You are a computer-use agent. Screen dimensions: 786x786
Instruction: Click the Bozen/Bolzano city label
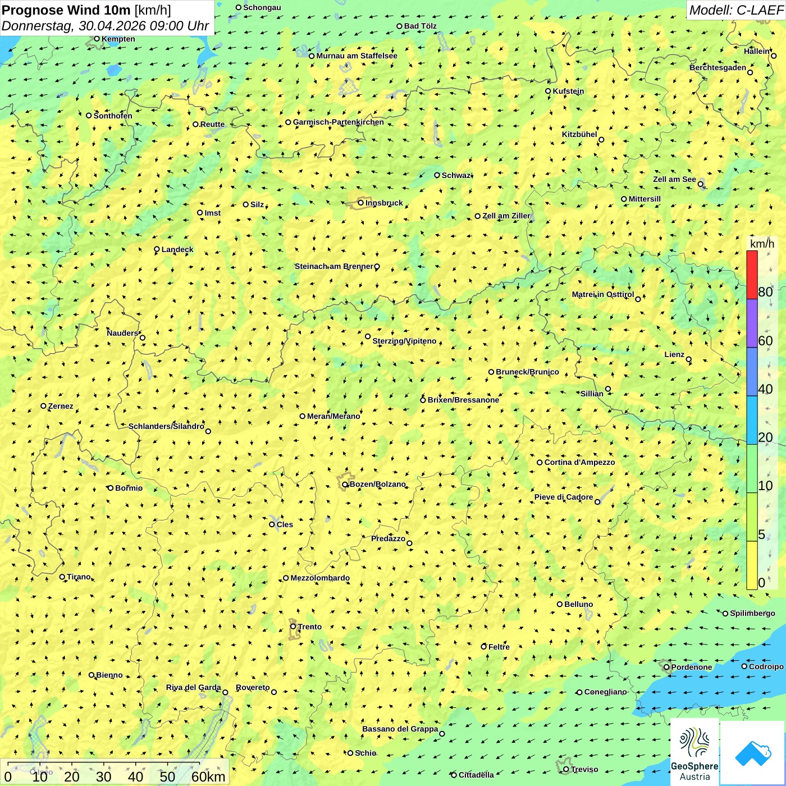[x=377, y=484]
